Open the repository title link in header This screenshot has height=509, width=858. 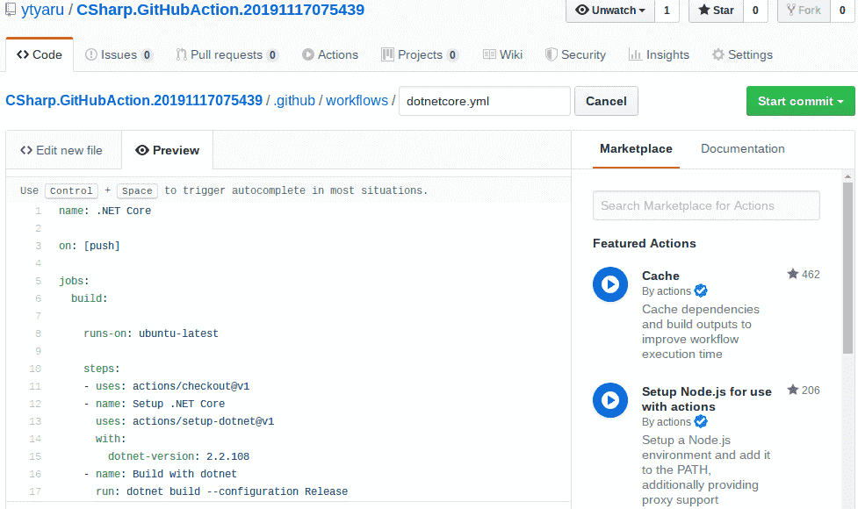click(x=220, y=10)
